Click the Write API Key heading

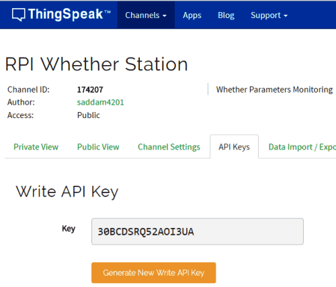pyautogui.click(x=67, y=192)
